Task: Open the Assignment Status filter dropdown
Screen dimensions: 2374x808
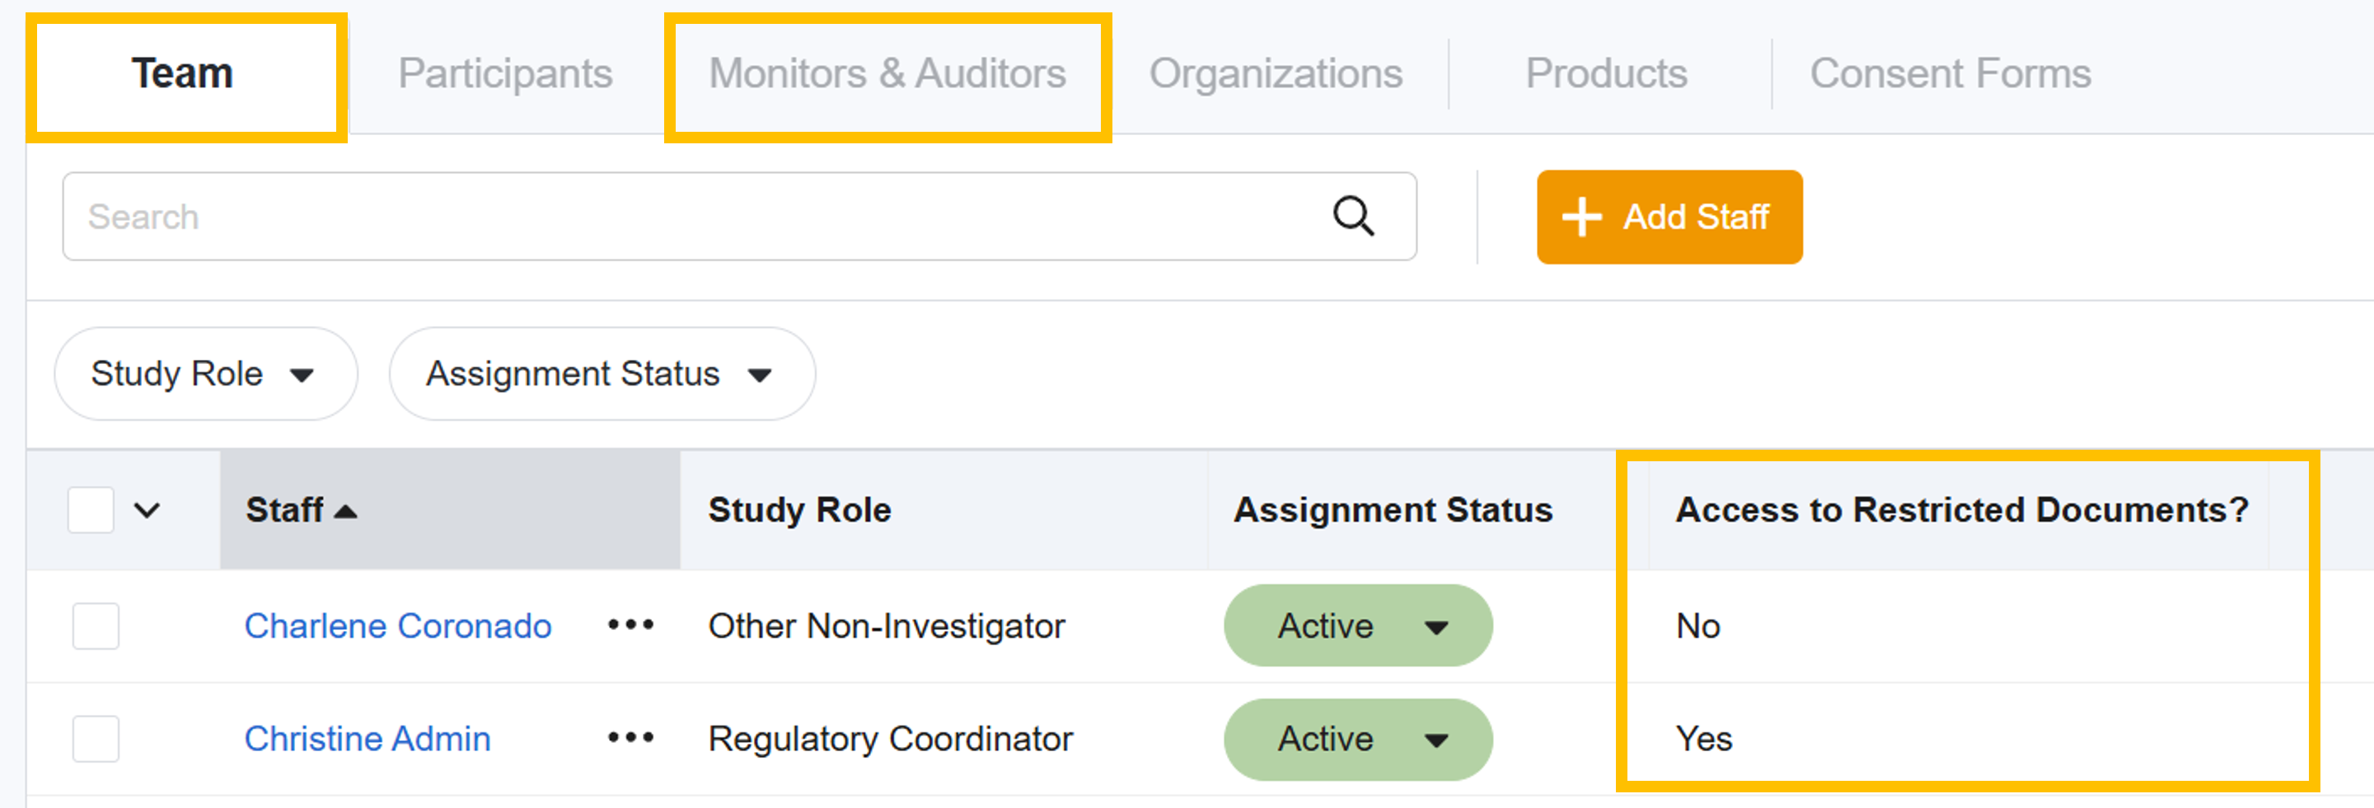Action: coord(601,374)
